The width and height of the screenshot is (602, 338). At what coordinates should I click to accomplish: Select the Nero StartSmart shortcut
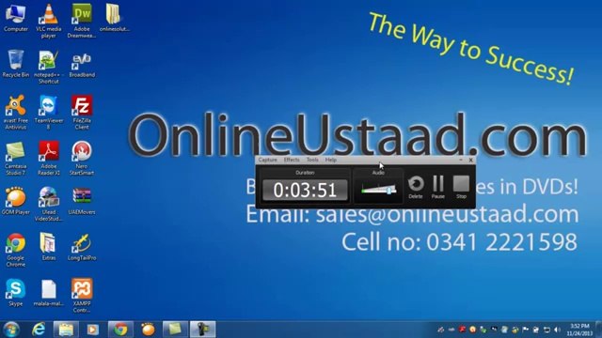(82, 159)
